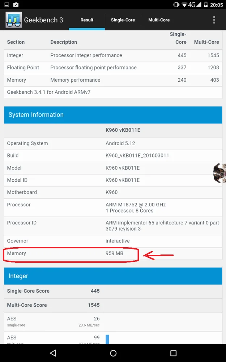
Task: Tap the briefcase notification icon
Action: tap(16, 5)
